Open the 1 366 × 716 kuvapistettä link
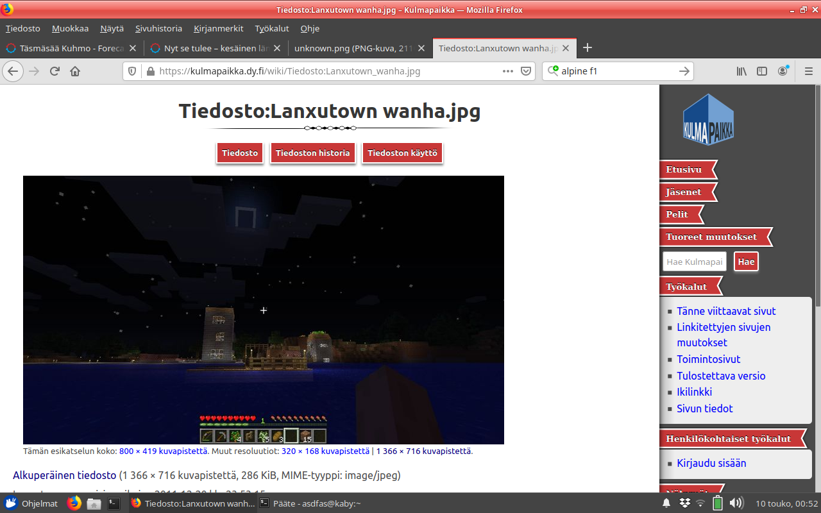 (x=423, y=451)
